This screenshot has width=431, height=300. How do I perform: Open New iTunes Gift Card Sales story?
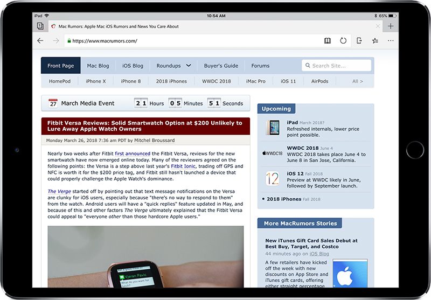tap(311, 243)
